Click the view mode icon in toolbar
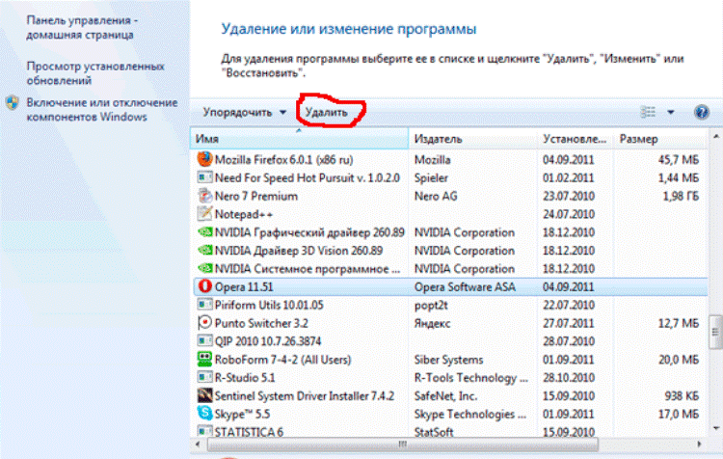The height and width of the screenshot is (459, 723). point(648,112)
